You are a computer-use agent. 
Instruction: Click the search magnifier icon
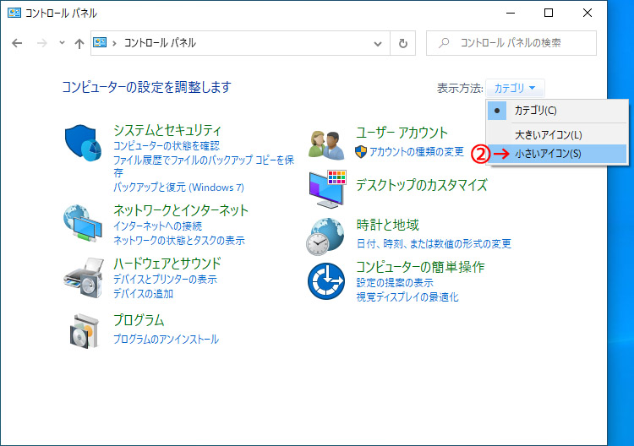444,42
